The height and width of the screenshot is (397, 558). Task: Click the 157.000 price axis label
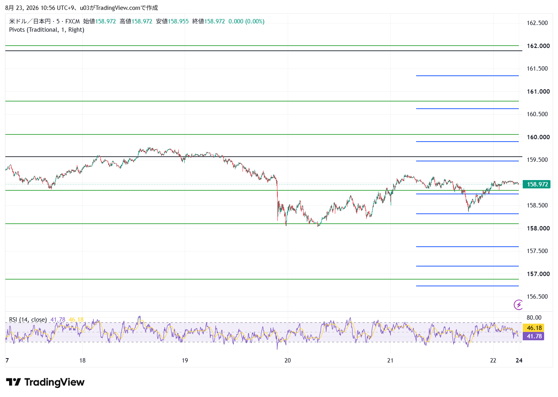point(538,274)
